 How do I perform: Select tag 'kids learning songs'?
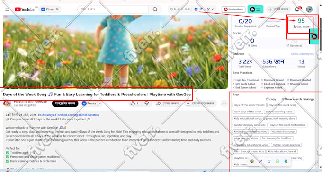[x=283, y=132]
